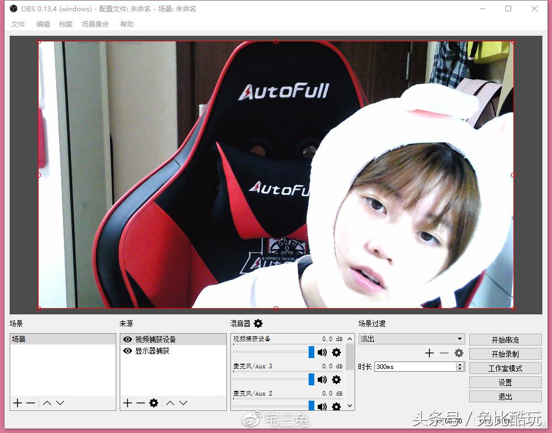Screen dimensions: 552x433
Task: Move scene down with the arrow
Action: point(60,403)
